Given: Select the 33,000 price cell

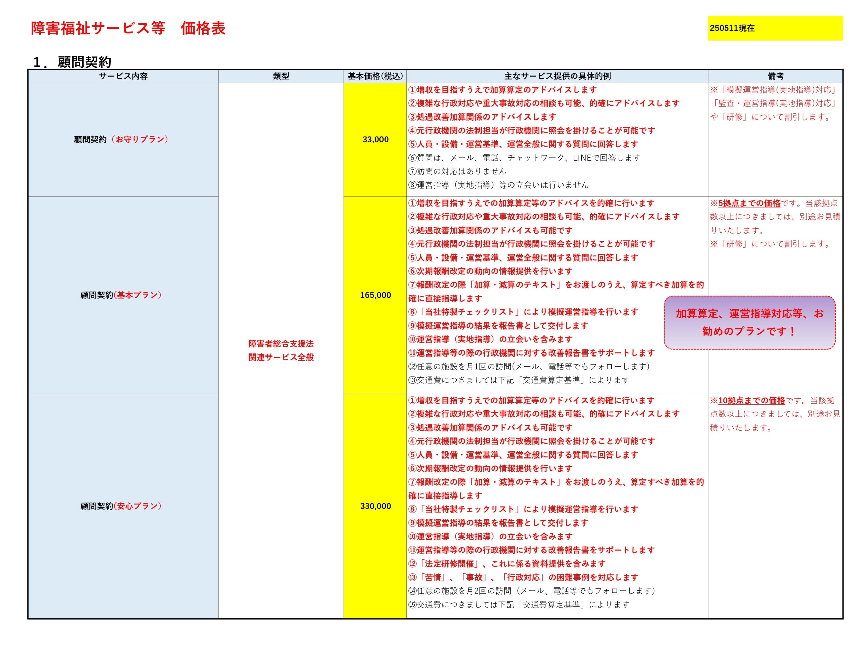Looking at the screenshot, I should (375, 139).
